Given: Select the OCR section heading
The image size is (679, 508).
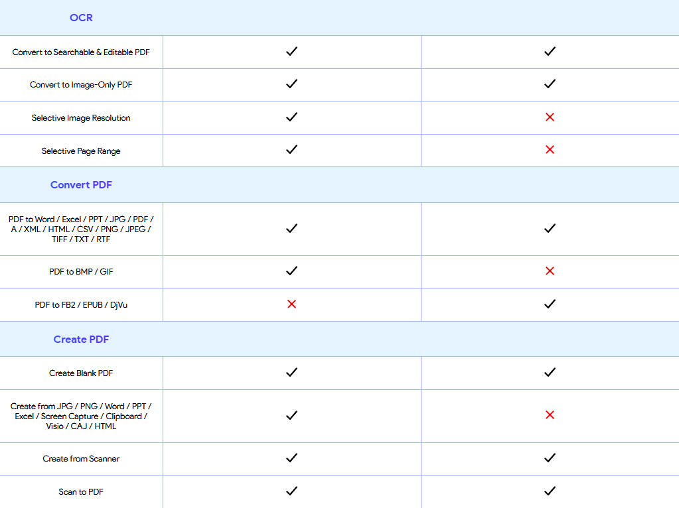Looking at the screenshot, I should [x=81, y=18].
